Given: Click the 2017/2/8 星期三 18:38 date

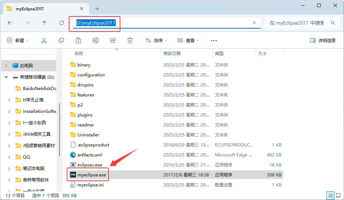Looking at the screenshot, I should 186,175.
